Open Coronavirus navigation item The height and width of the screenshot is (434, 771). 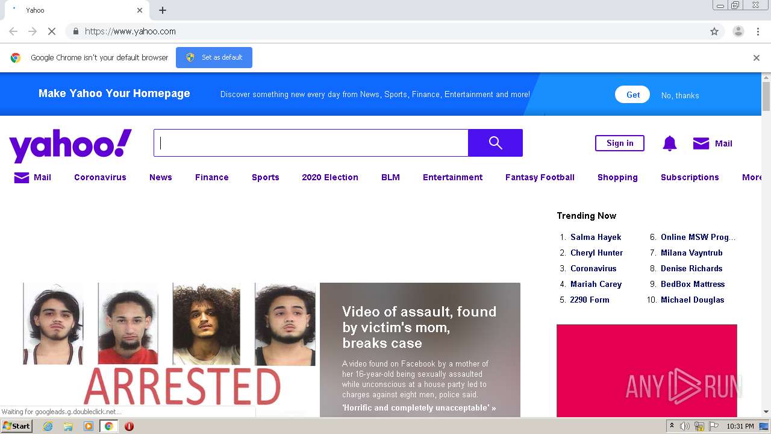100,177
